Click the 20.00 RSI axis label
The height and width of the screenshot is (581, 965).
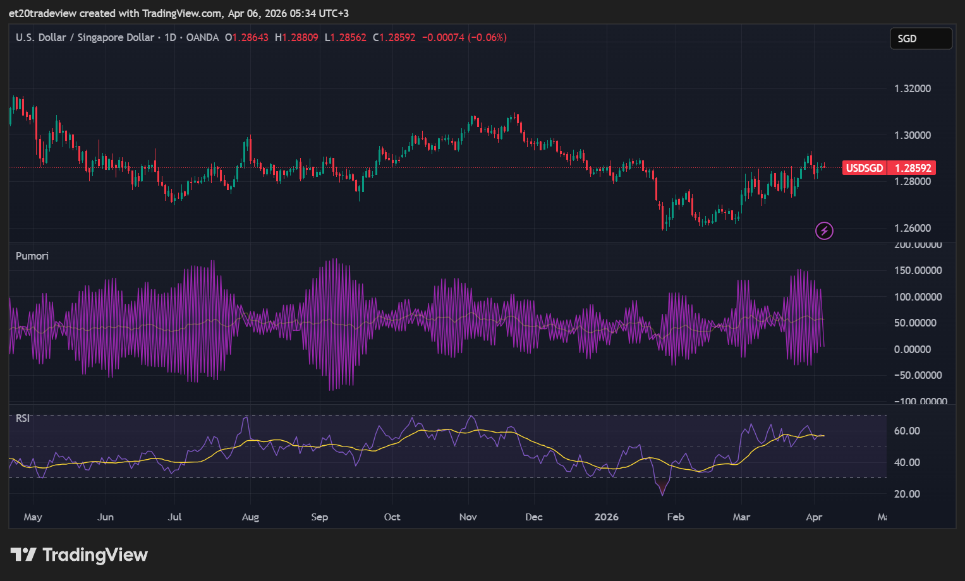[x=907, y=494]
